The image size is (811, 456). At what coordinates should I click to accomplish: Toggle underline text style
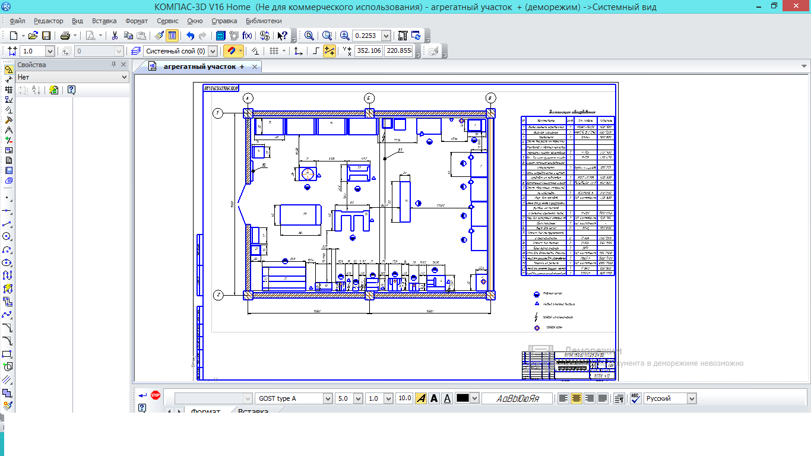(448, 398)
